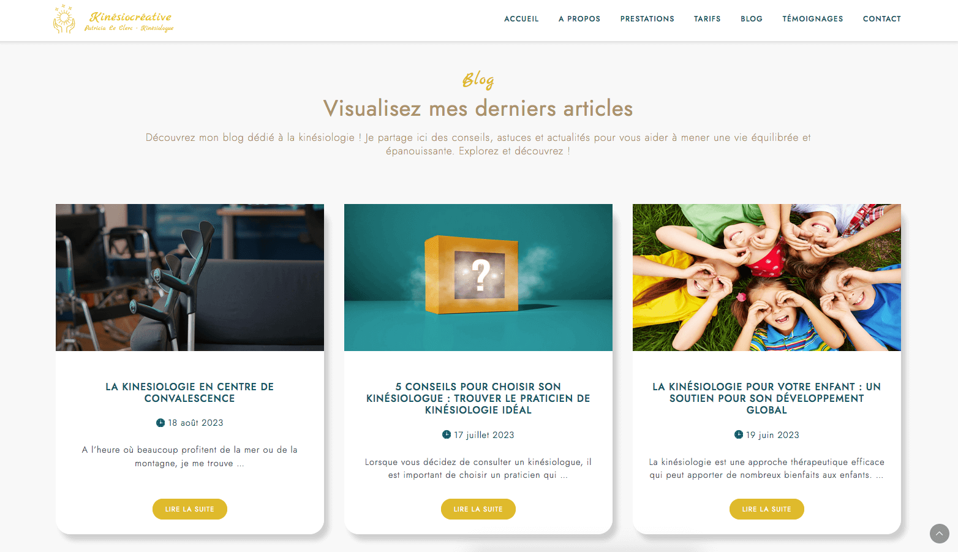Viewport: 958px width, 552px height.
Task: Click the scroll-to-top arrow button
Action: coord(939,533)
